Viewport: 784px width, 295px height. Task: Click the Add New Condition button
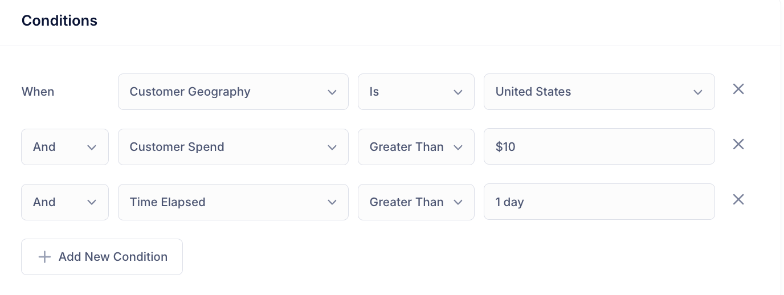click(102, 257)
